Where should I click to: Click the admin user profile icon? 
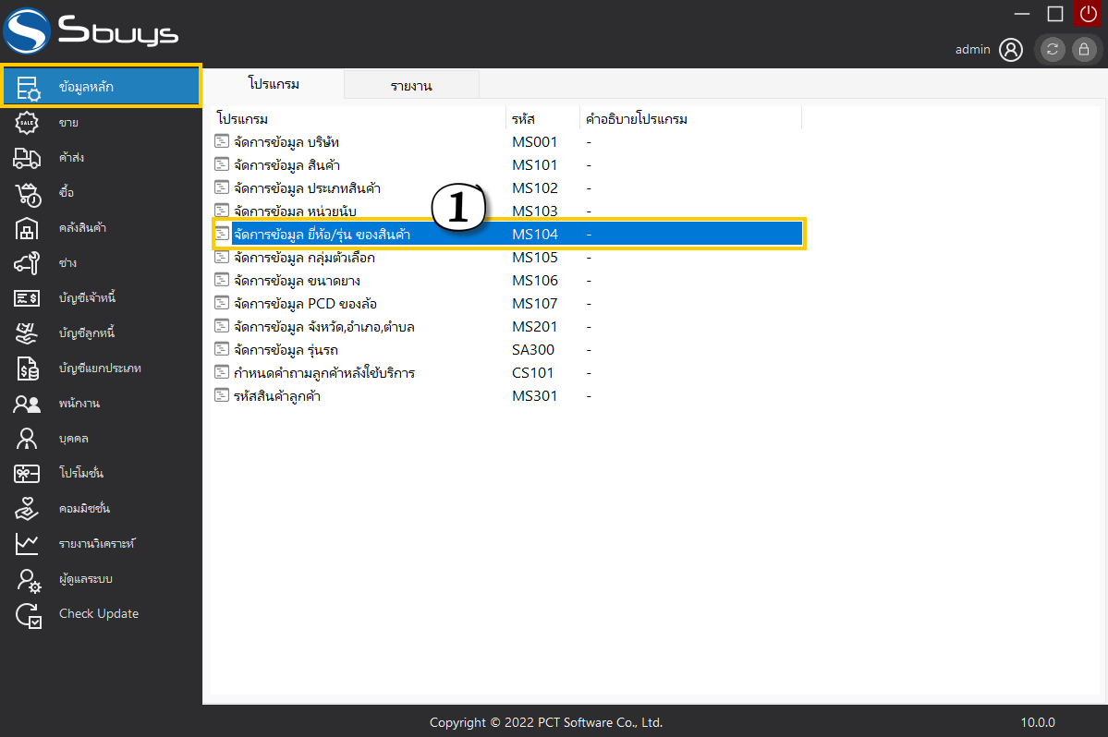point(1011,50)
